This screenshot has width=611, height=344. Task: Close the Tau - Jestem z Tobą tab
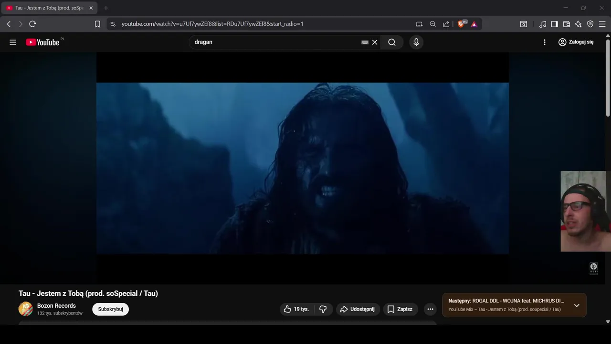91,8
